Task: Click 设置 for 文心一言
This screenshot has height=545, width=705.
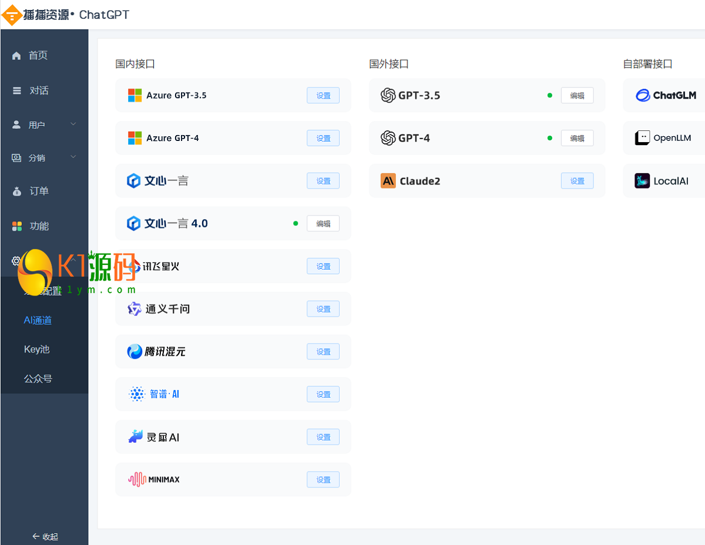Action: (x=323, y=181)
